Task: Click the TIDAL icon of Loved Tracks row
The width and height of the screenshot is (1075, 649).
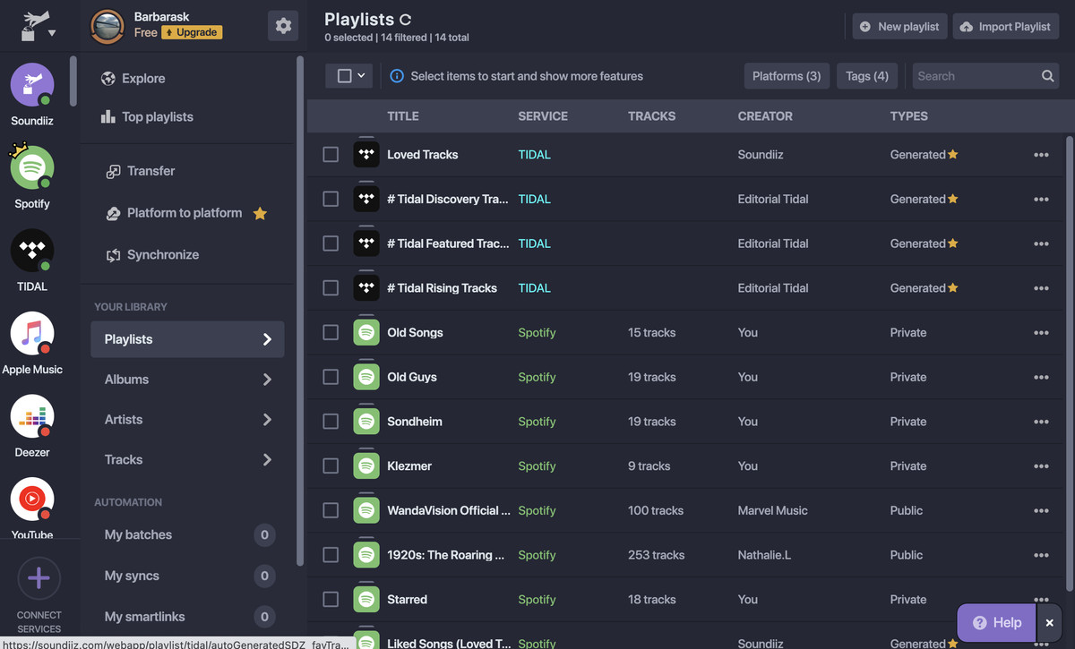Action: pyautogui.click(x=366, y=154)
